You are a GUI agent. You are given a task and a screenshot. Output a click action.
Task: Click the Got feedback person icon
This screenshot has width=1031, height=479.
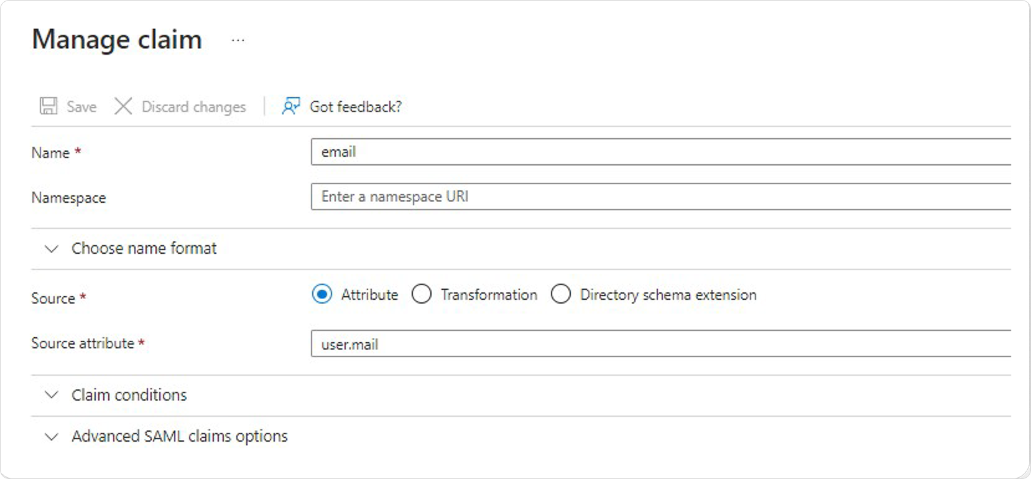(x=290, y=106)
